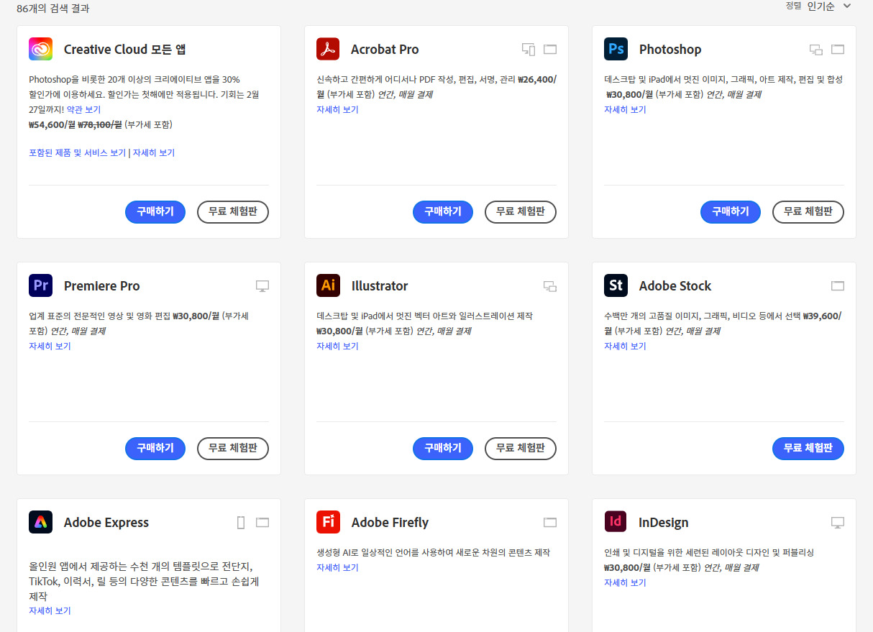Viewport: 873px width, 632px height.
Task: Click the 'Photoshop' card title
Action: point(670,50)
